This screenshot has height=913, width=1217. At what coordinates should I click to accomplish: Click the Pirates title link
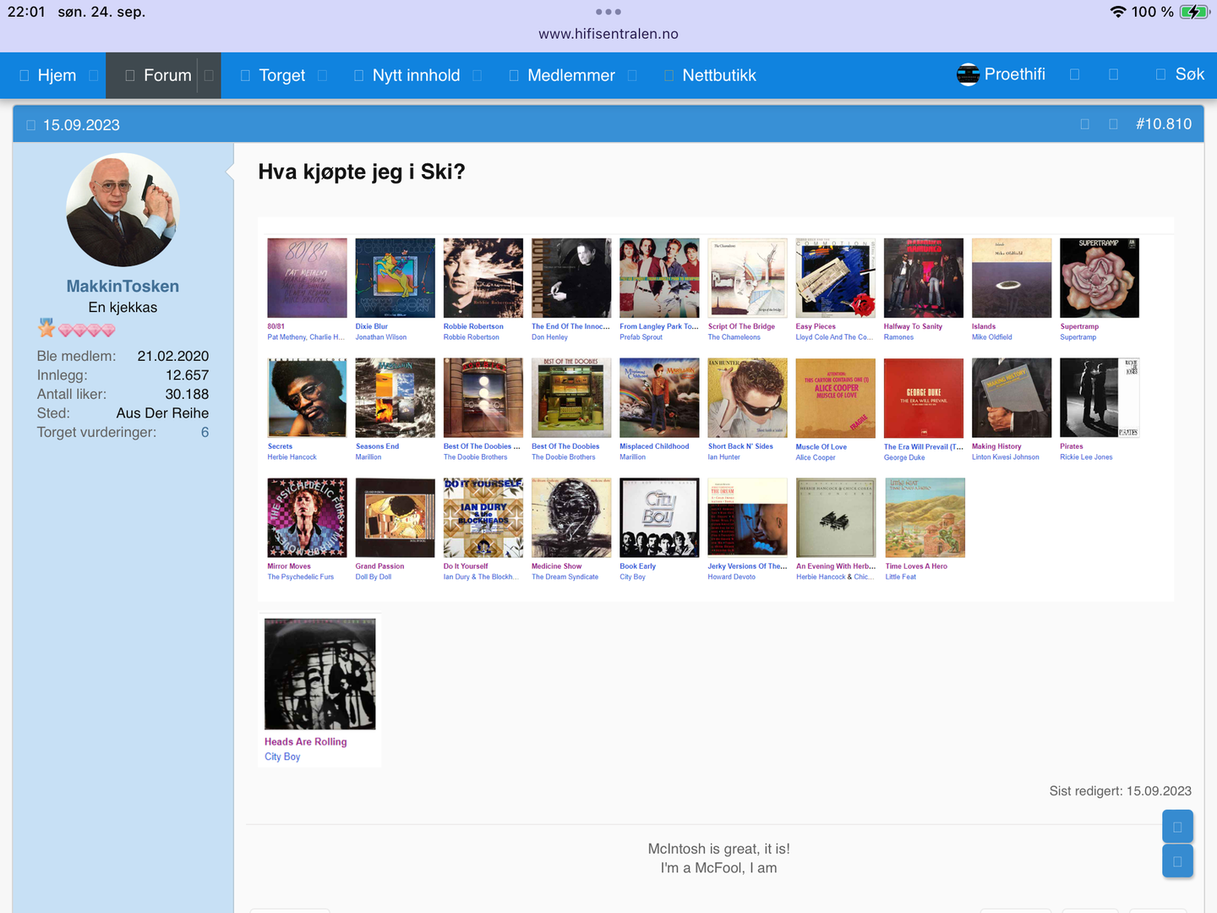(x=1072, y=446)
